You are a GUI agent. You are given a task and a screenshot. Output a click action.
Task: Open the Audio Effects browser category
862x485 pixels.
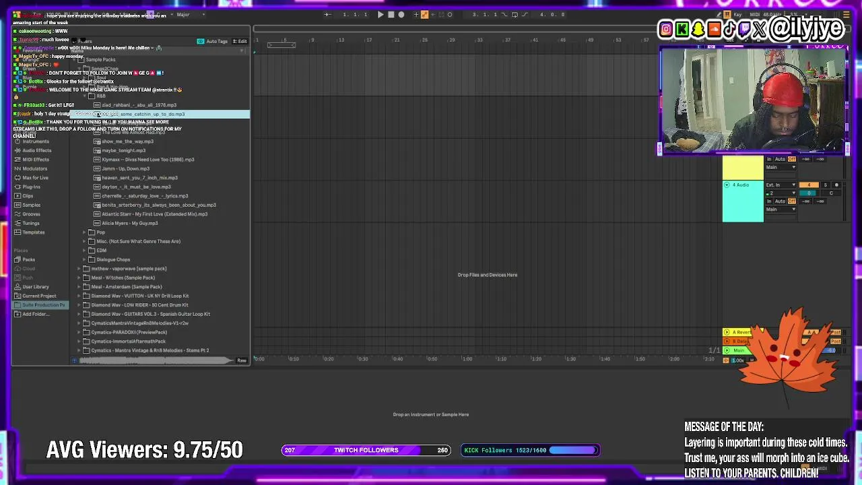pyautogui.click(x=36, y=150)
